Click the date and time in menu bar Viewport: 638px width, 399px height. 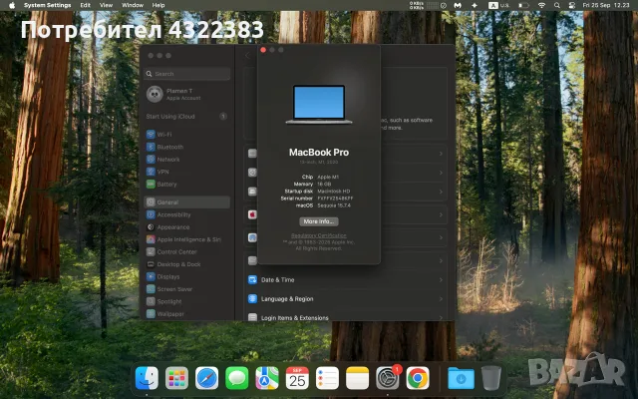606,5
